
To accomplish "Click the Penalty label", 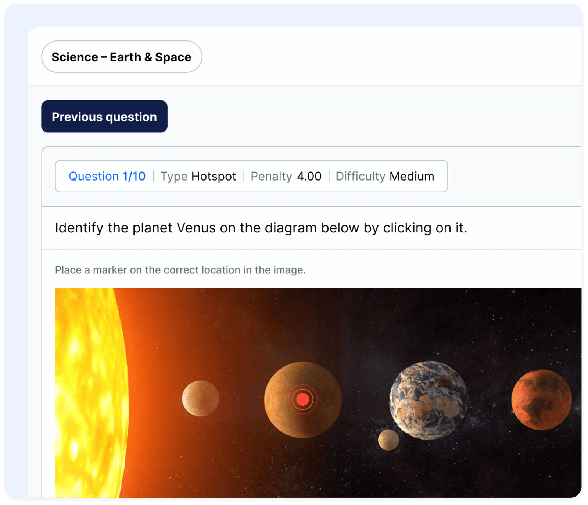I will coord(271,177).
